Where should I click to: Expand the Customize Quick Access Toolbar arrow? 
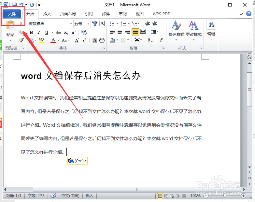(39, 5)
